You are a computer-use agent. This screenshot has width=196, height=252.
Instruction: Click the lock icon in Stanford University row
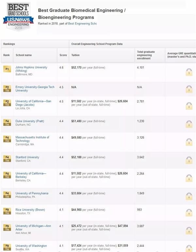pyautogui.click(x=189, y=160)
